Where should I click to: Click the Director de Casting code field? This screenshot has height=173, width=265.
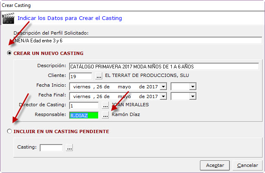(84, 106)
